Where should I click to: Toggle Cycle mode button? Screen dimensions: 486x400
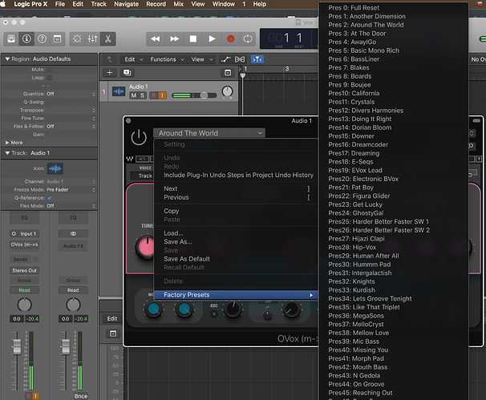pyautogui.click(x=248, y=38)
